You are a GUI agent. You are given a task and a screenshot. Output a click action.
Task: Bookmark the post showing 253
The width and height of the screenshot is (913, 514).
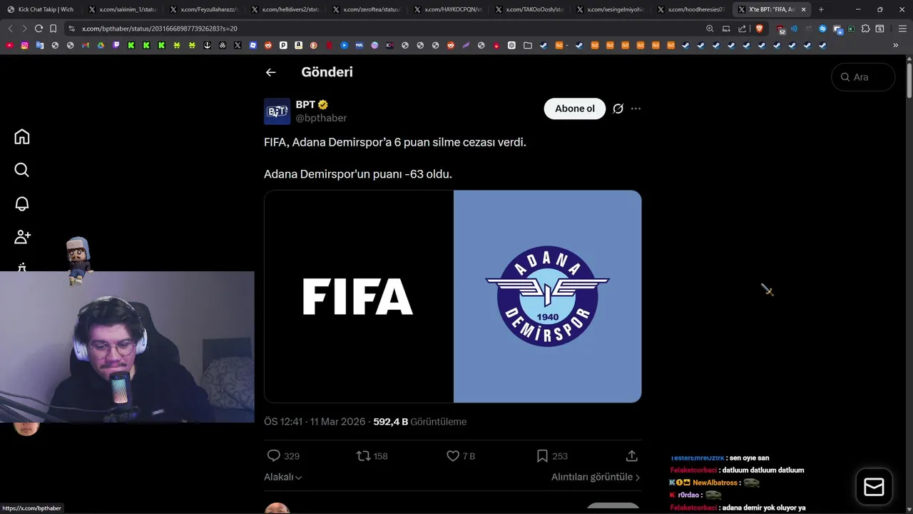tap(543, 455)
